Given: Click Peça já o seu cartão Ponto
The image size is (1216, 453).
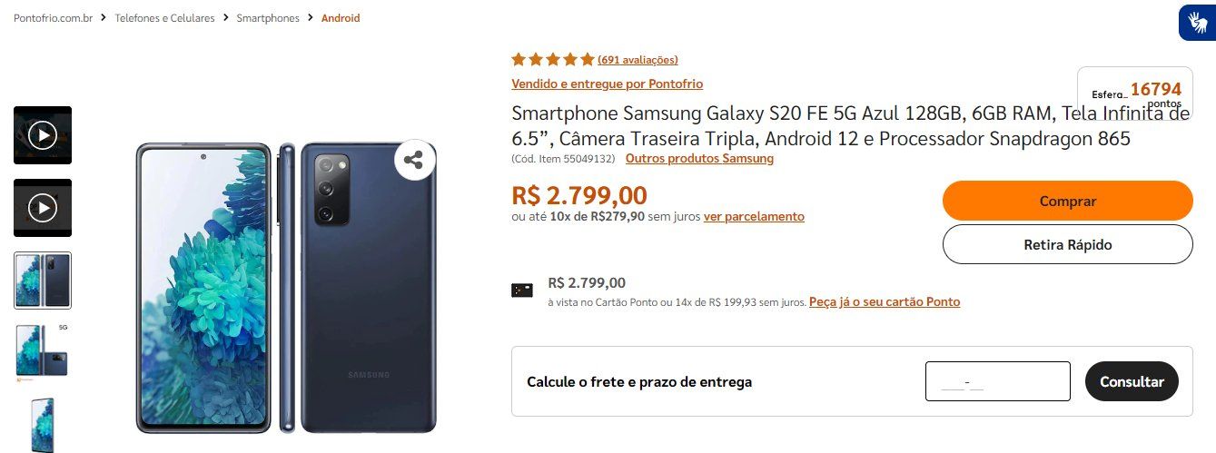Looking at the screenshot, I should pos(885,301).
